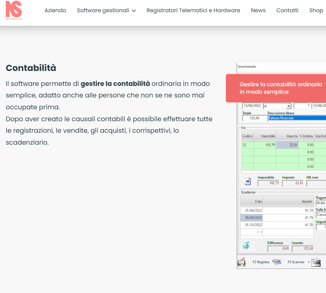Image resolution: width=326 pixels, height=293 pixels.
Task: Open the Contatti link in navigation
Action: pyautogui.click(x=287, y=11)
